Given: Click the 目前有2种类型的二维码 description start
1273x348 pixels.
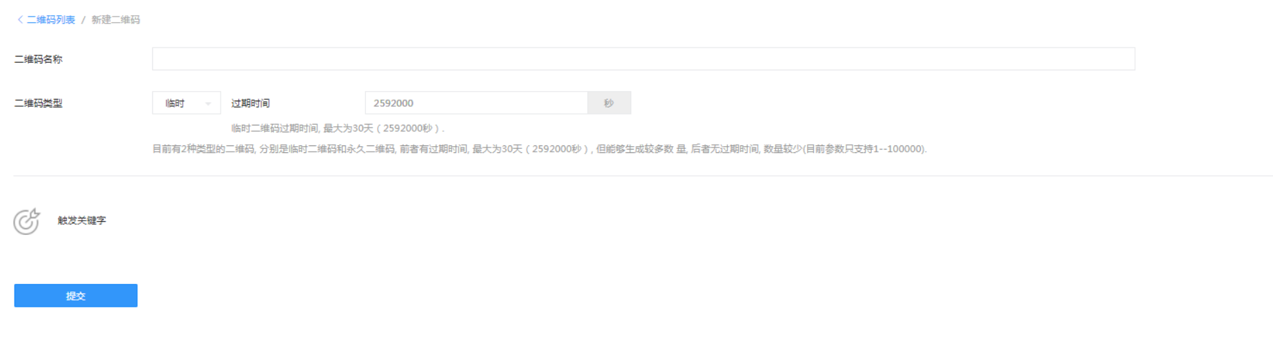Looking at the screenshot, I should (203, 149).
